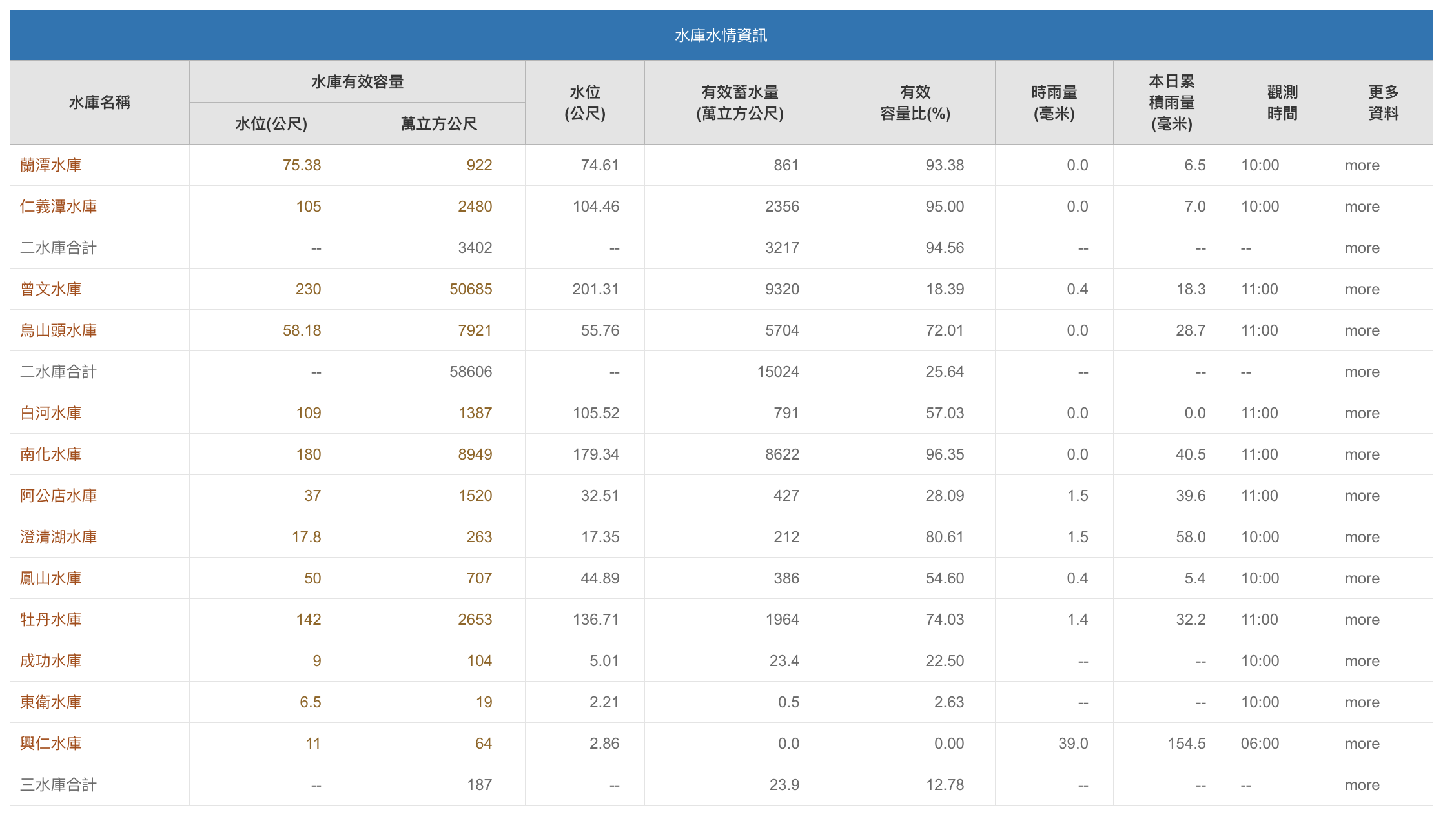Click the 萬立方公尺 sub-column header
The image size is (1454, 821).
[439, 123]
